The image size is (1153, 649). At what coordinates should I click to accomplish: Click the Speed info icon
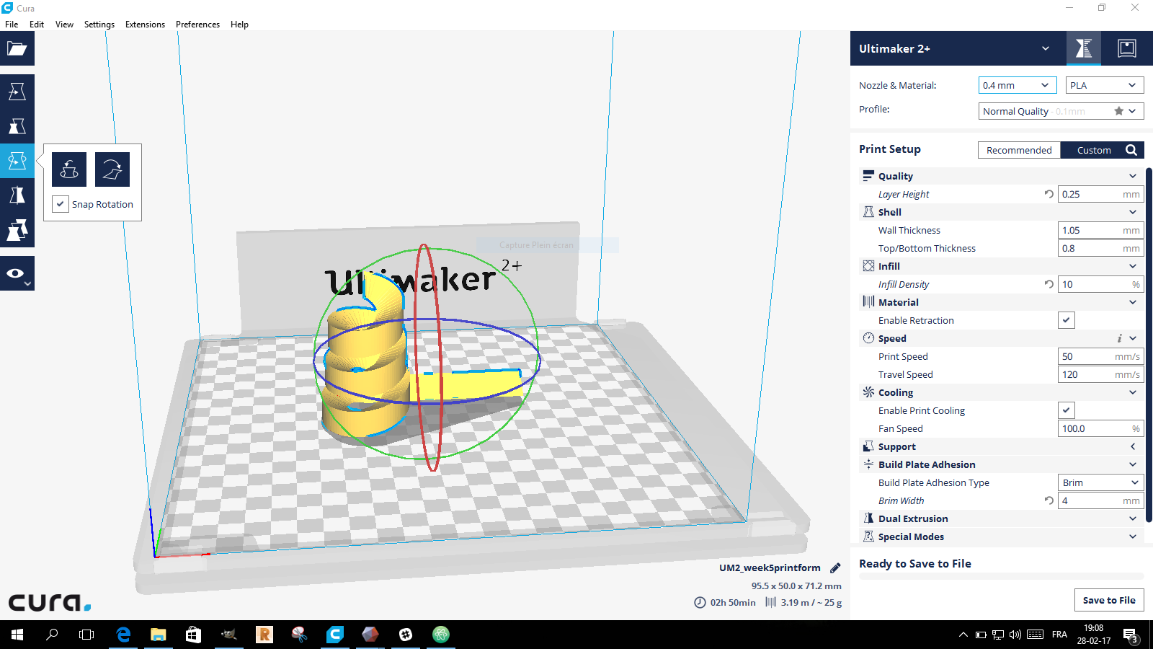pyautogui.click(x=1119, y=338)
